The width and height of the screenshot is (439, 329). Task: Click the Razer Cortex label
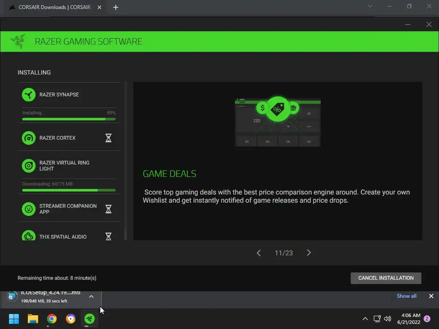click(x=57, y=138)
